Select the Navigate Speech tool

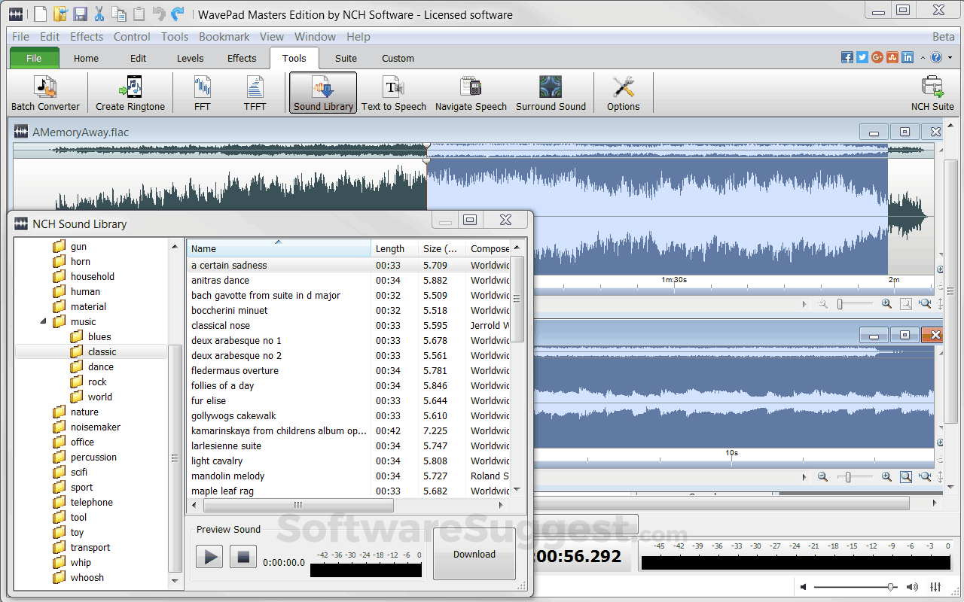pyautogui.click(x=471, y=93)
